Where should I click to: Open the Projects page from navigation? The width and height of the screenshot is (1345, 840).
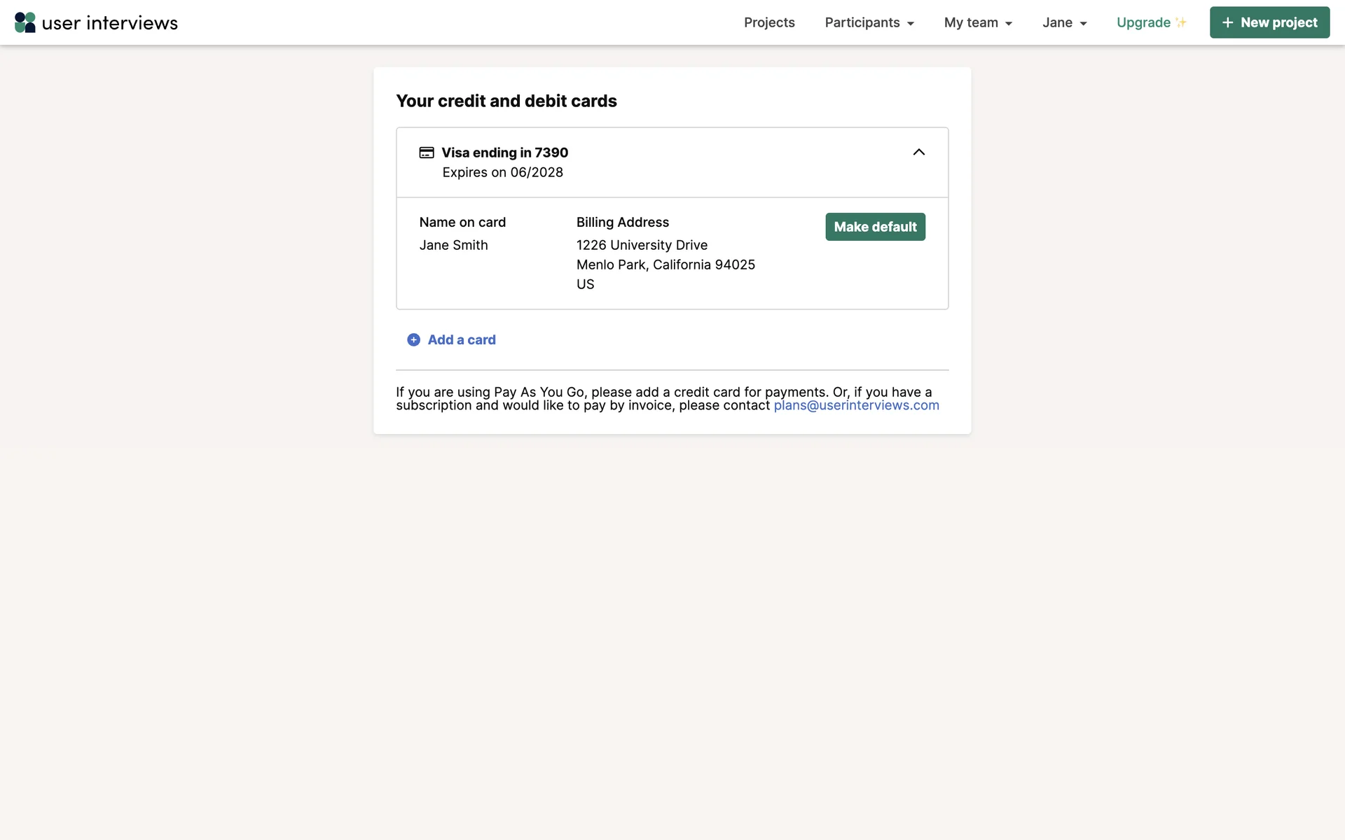tap(769, 22)
